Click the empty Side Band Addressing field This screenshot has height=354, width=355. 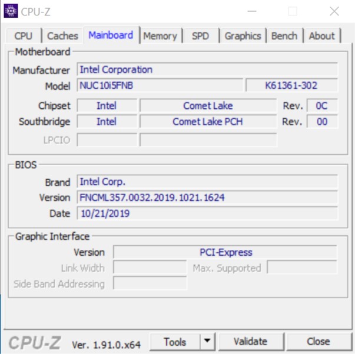point(150,283)
